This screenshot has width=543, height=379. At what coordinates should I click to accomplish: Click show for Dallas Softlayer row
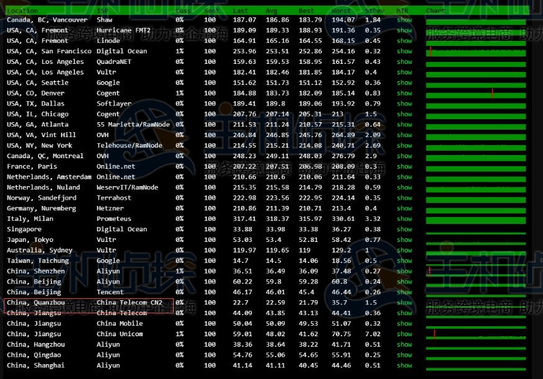[404, 104]
